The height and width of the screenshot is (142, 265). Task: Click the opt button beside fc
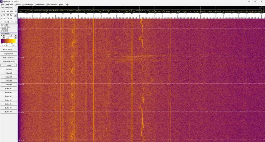tap(15, 15)
